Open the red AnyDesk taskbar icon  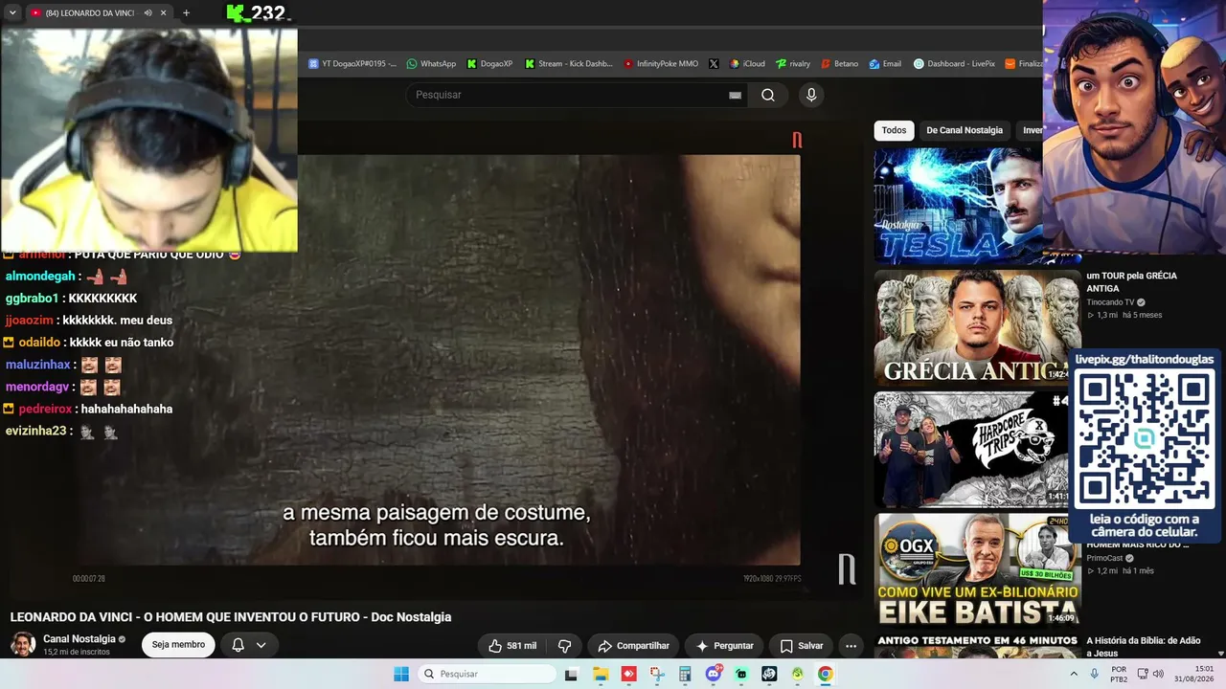point(628,674)
